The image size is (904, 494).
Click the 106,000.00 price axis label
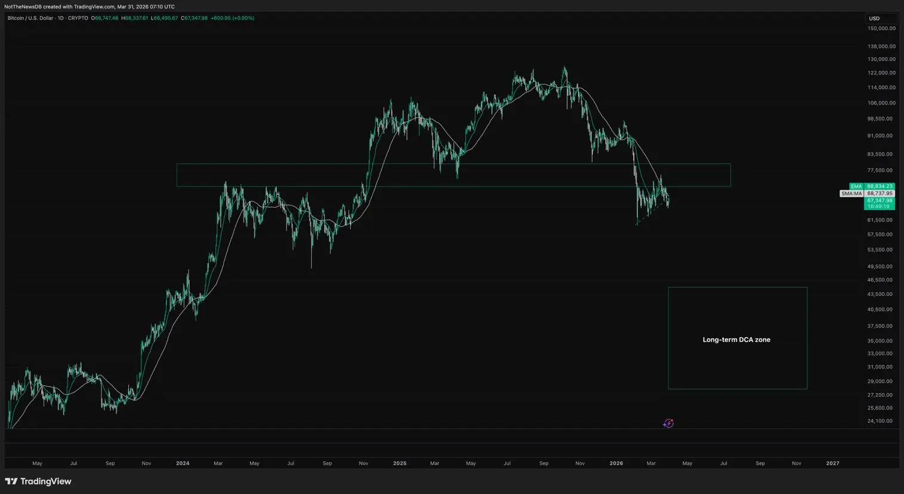point(881,103)
